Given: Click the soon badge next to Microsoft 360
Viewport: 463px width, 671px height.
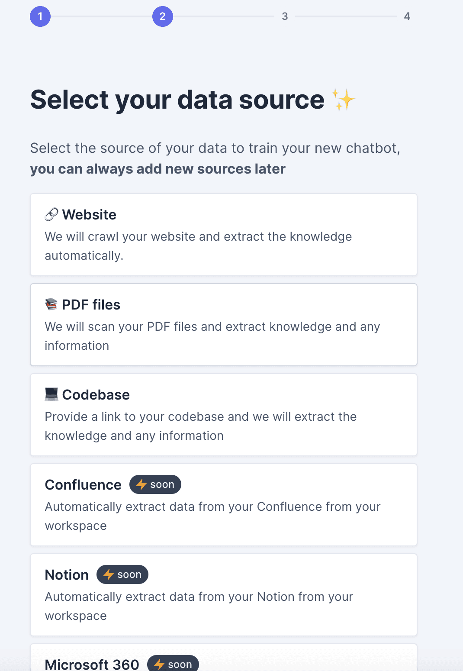Looking at the screenshot, I should 173,664.
